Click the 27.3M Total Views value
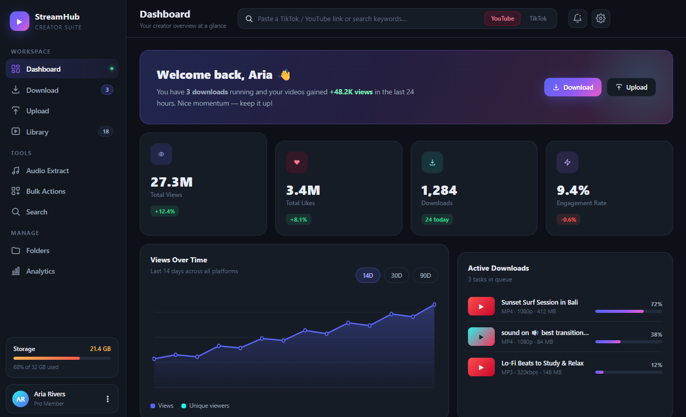Image resolution: width=686 pixels, height=417 pixels. pyautogui.click(x=172, y=182)
